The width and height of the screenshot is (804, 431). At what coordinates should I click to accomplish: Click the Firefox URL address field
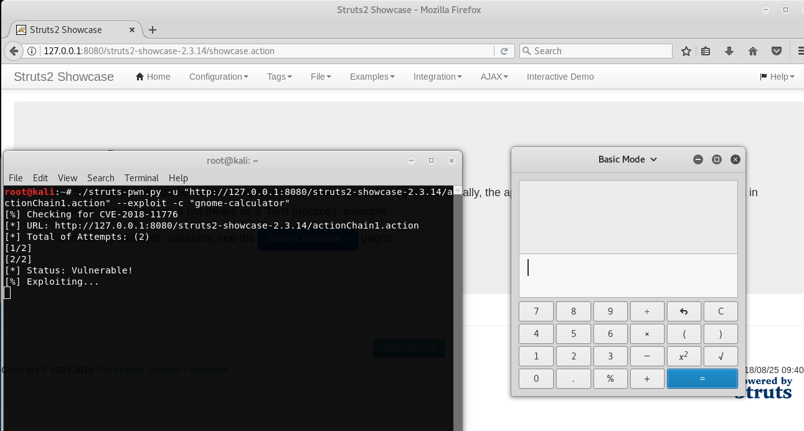pyautogui.click(x=268, y=51)
